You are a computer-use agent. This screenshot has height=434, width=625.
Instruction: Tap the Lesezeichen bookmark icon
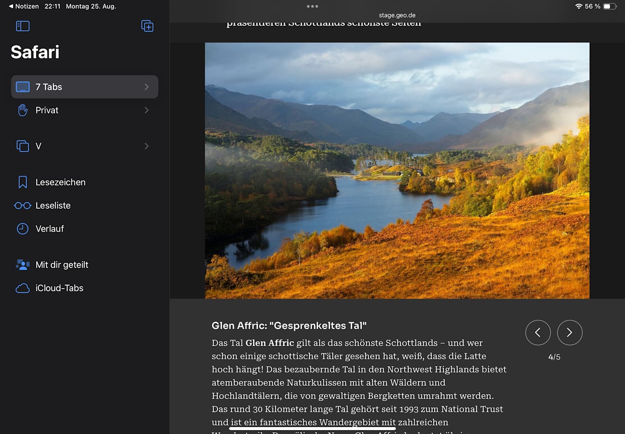[23, 182]
